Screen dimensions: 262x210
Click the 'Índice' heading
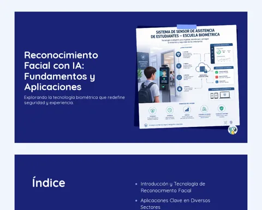49,183
